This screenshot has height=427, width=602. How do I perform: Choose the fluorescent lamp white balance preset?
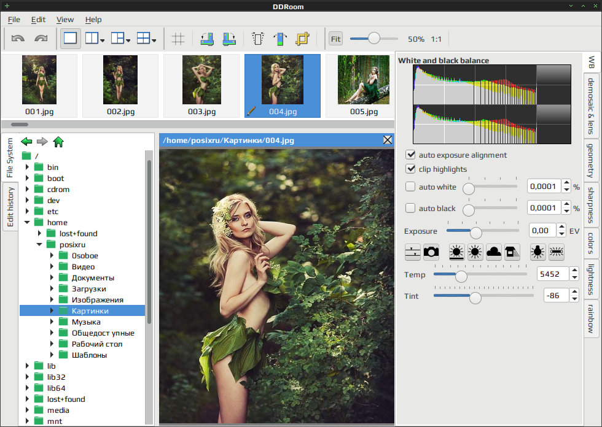pos(557,252)
